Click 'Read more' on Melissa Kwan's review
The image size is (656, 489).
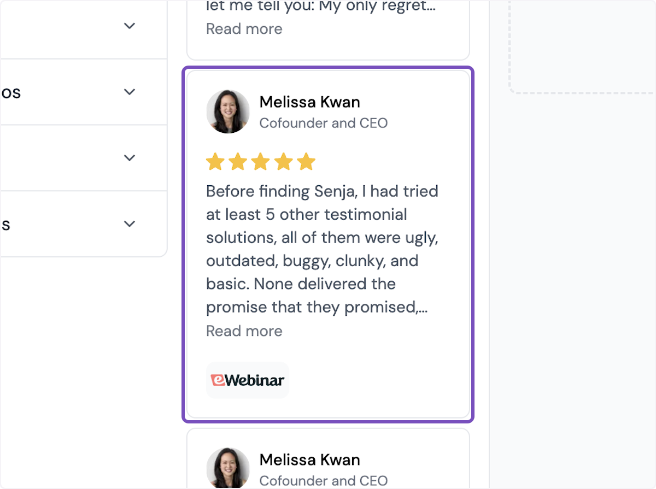click(244, 331)
